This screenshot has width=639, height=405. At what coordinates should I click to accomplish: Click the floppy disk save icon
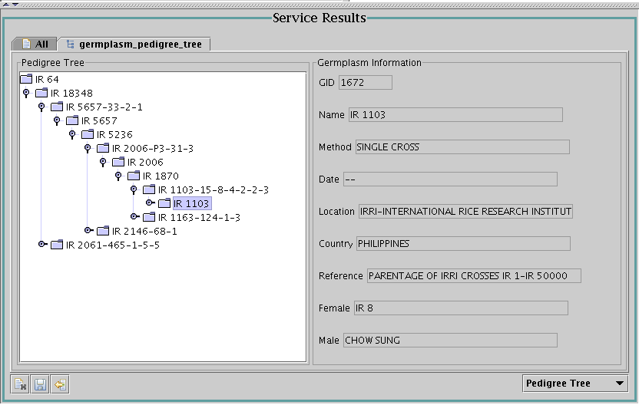[x=40, y=384]
